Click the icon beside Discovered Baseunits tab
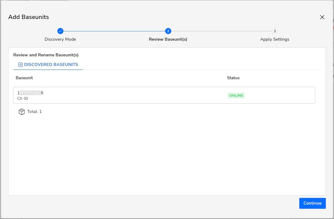The height and width of the screenshot is (219, 334). tap(21, 65)
